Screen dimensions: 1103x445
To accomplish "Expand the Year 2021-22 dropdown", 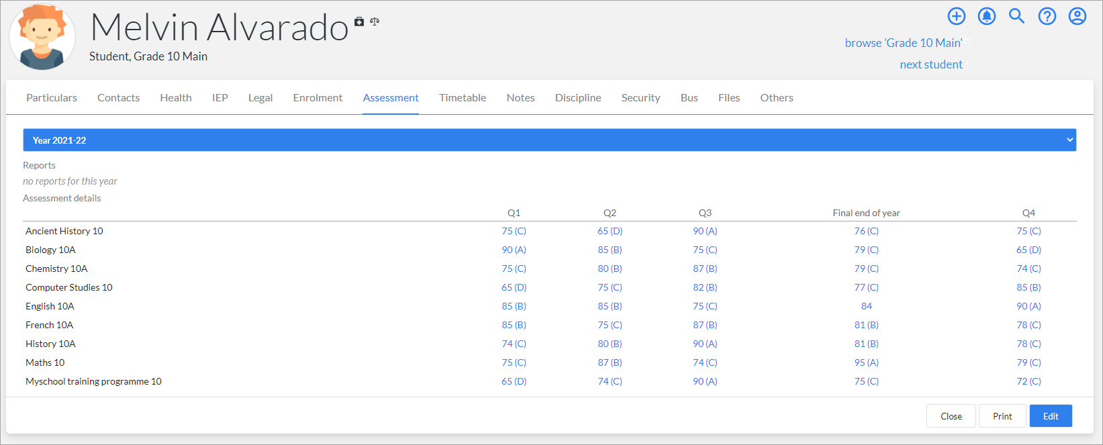I will (x=549, y=140).
